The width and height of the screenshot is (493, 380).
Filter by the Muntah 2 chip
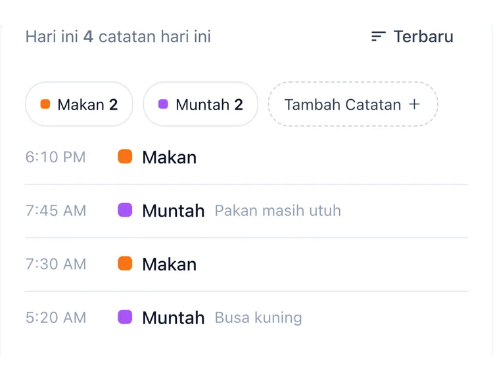coord(200,104)
